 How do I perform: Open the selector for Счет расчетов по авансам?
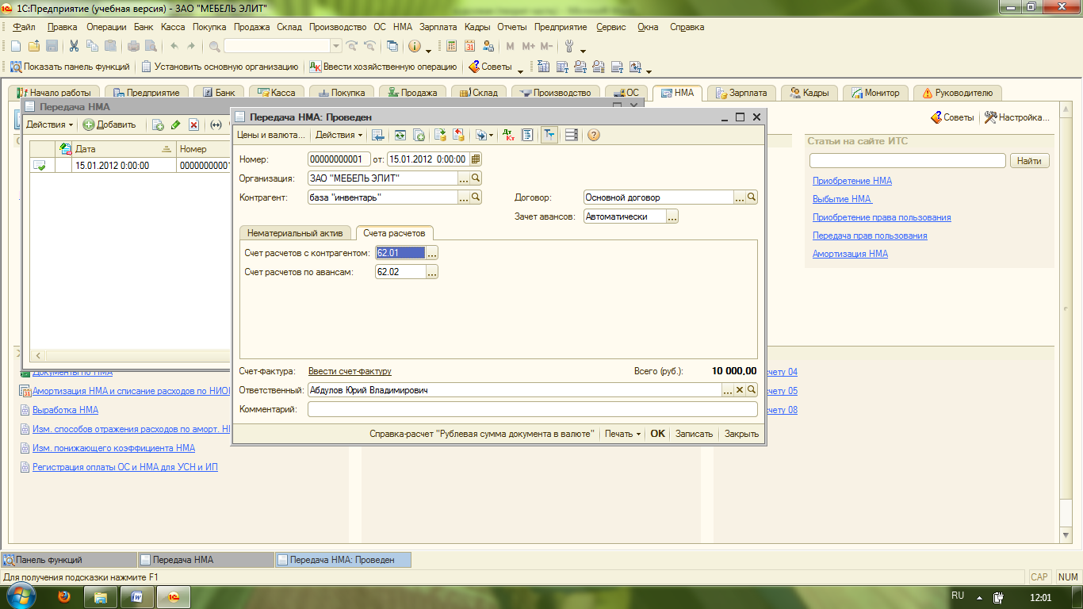432,272
